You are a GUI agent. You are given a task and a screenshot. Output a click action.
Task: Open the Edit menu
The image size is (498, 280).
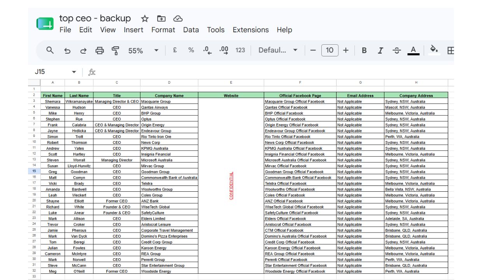tap(86, 30)
